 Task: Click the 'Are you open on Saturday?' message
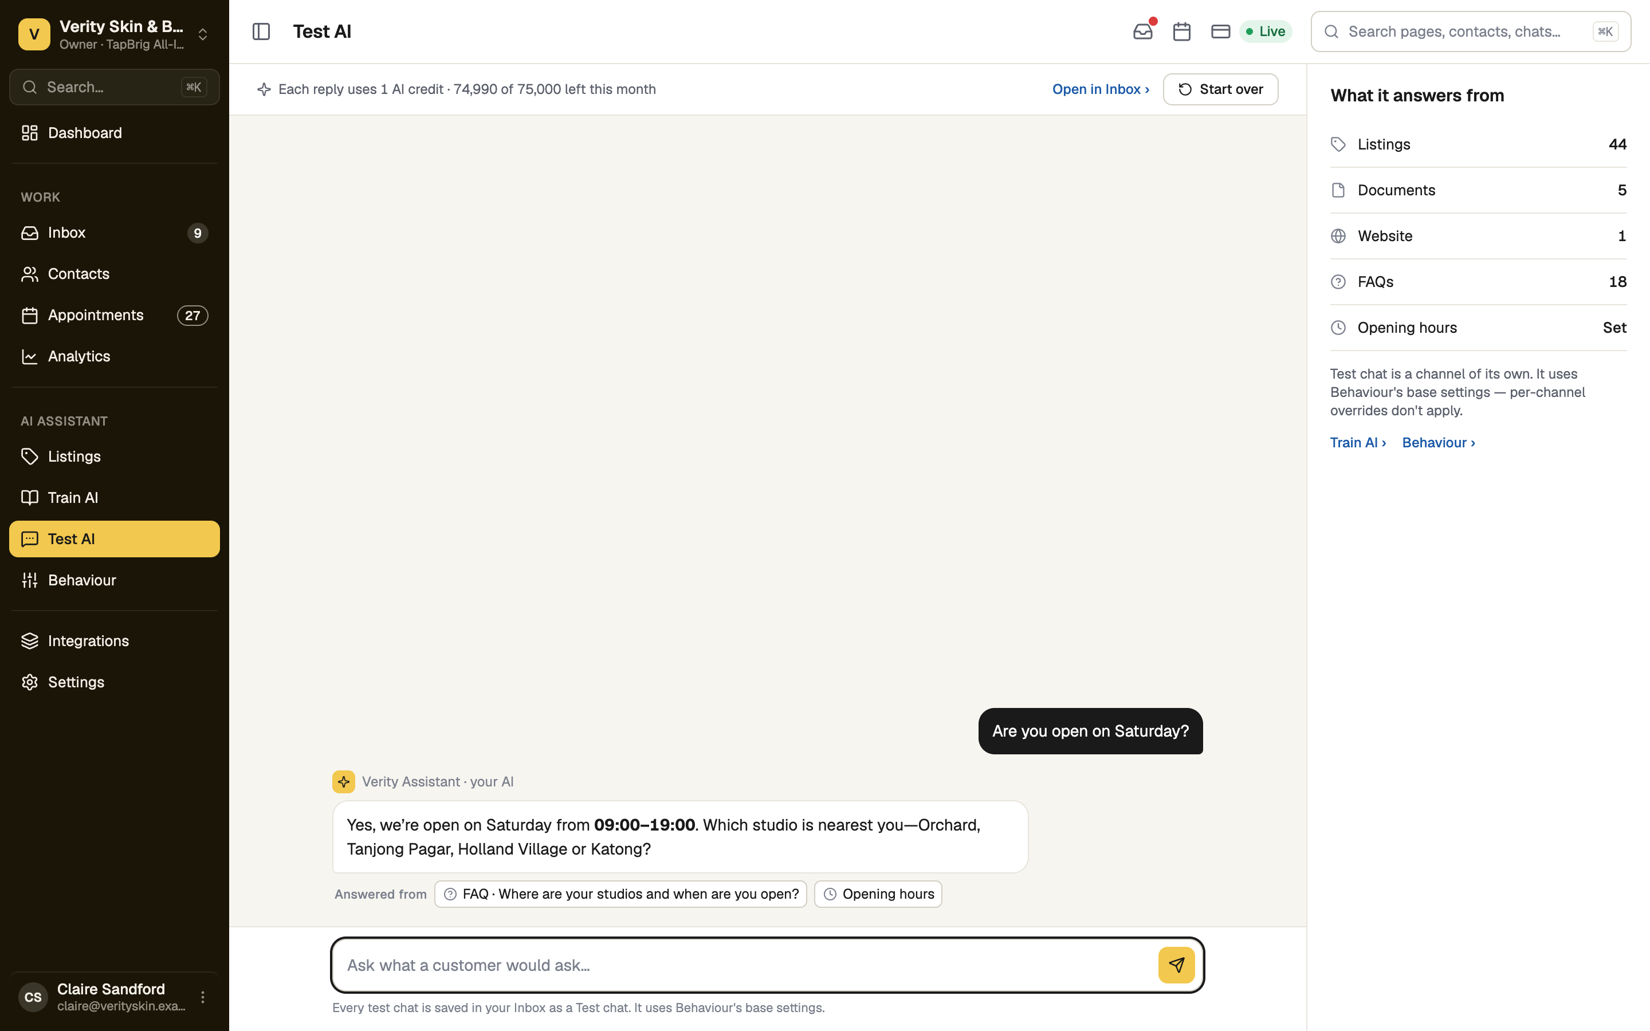click(1090, 731)
